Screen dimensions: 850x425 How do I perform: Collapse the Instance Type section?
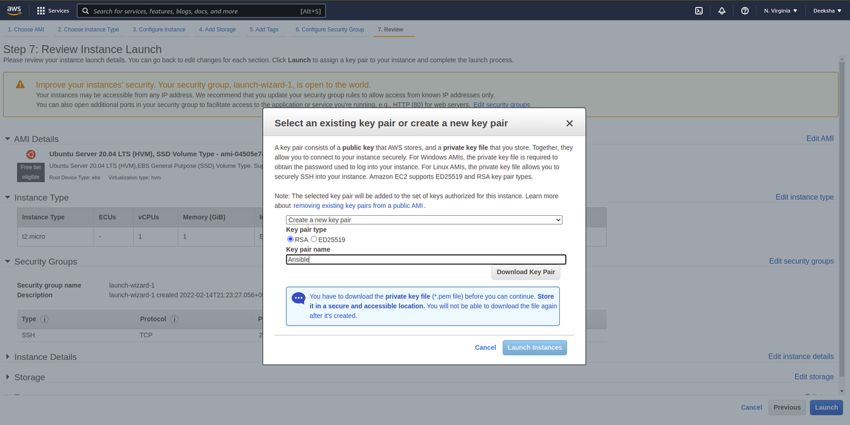pyautogui.click(x=8, y=197)
